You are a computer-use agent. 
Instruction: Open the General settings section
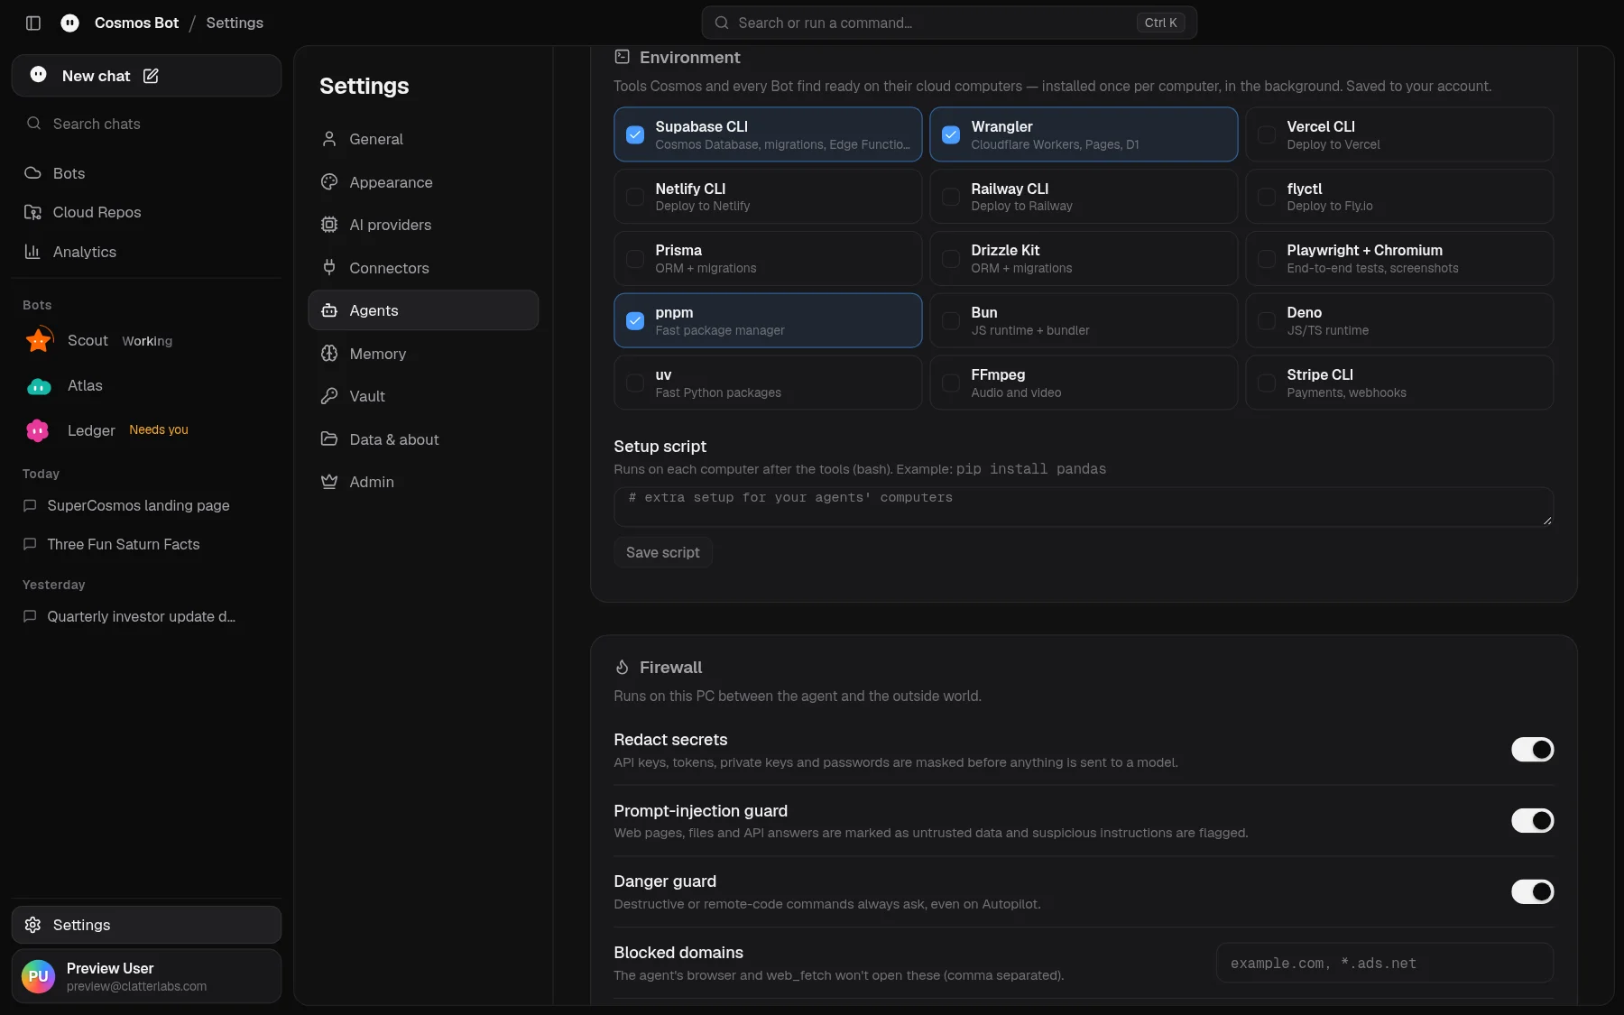(423, 139)
